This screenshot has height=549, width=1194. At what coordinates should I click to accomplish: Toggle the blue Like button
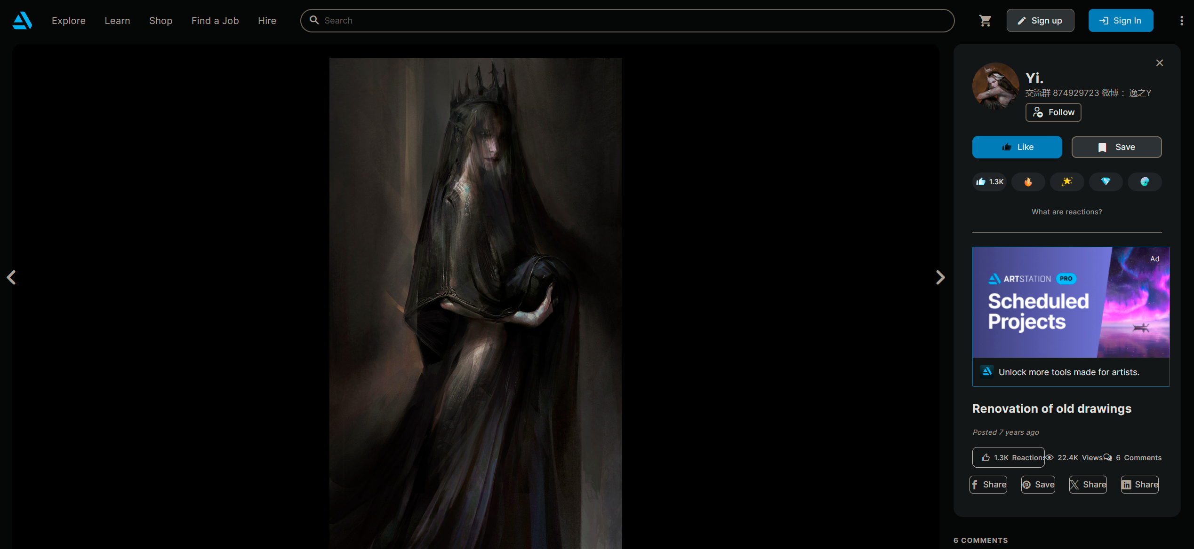click(1017, 147)
